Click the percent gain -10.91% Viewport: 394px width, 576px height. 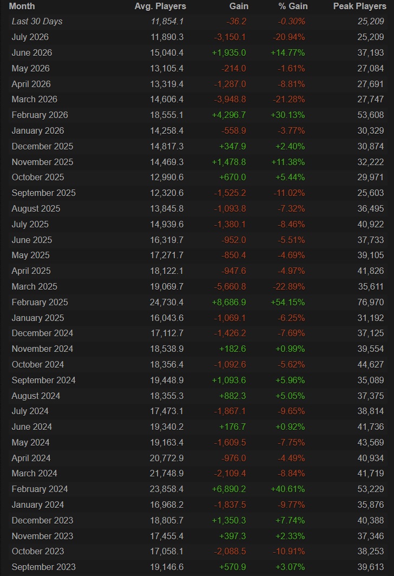pyautogui.click(x=289, y=552)
